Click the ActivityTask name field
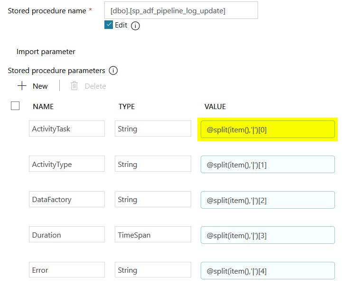The image size is (343, 286). [x=66, y=129]
